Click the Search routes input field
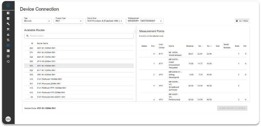 79,36
